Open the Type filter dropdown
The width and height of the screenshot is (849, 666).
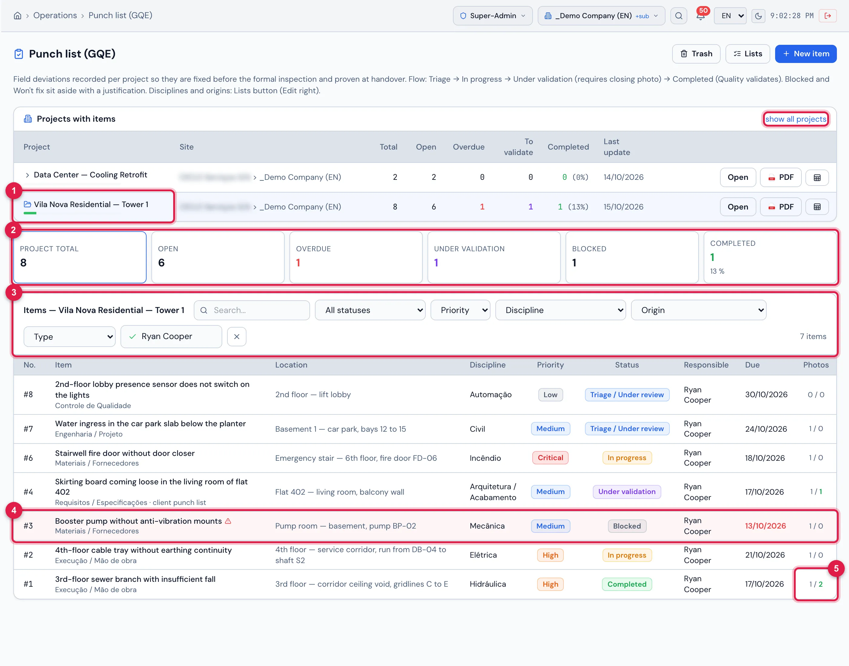tap(69, 337)
